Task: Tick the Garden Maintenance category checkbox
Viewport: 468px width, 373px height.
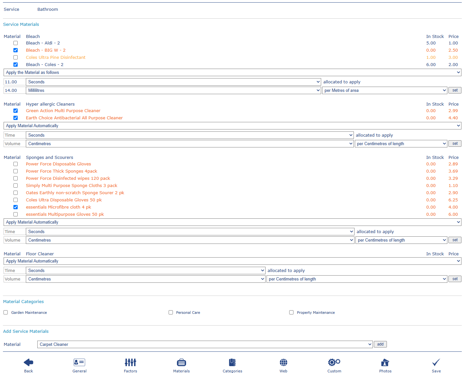Action: point(6,313)
